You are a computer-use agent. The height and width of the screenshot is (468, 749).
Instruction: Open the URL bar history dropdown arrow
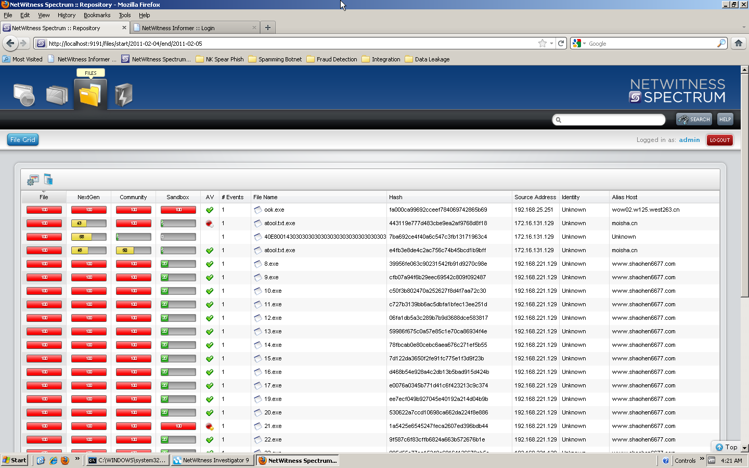pos(551,44)
